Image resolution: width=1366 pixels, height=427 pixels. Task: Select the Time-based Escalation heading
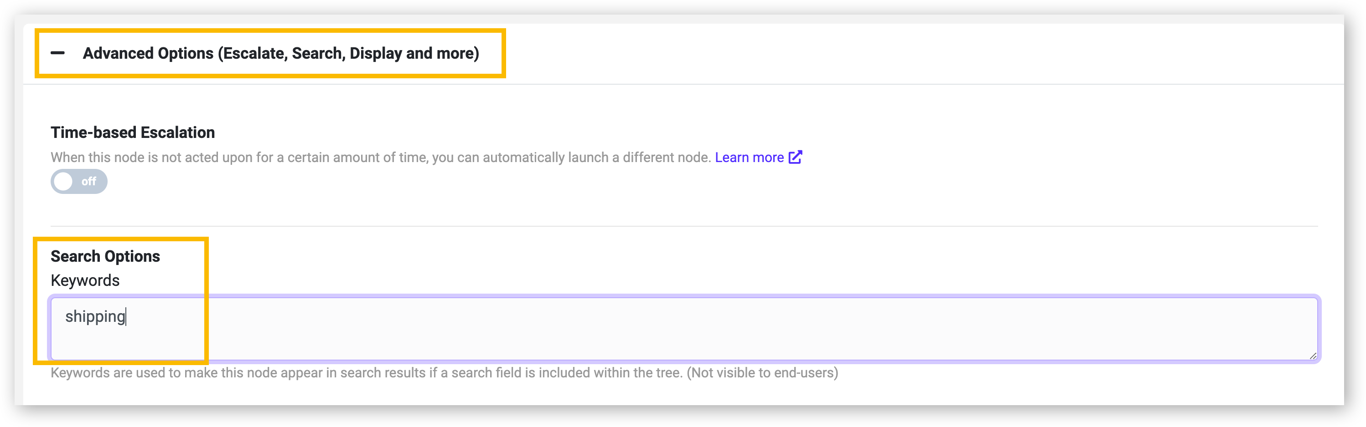pos(133,132)
